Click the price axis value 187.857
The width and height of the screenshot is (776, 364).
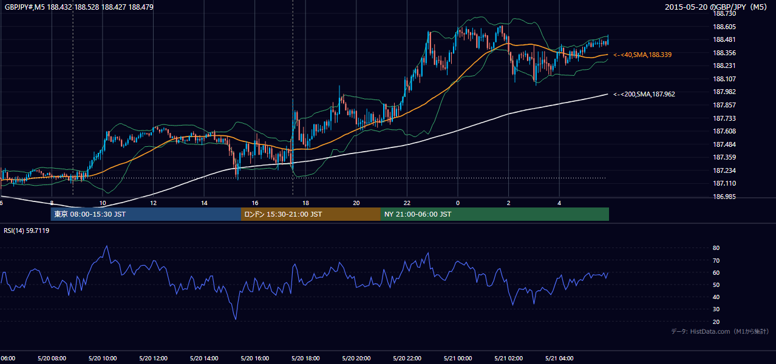(x=724, y=105)
